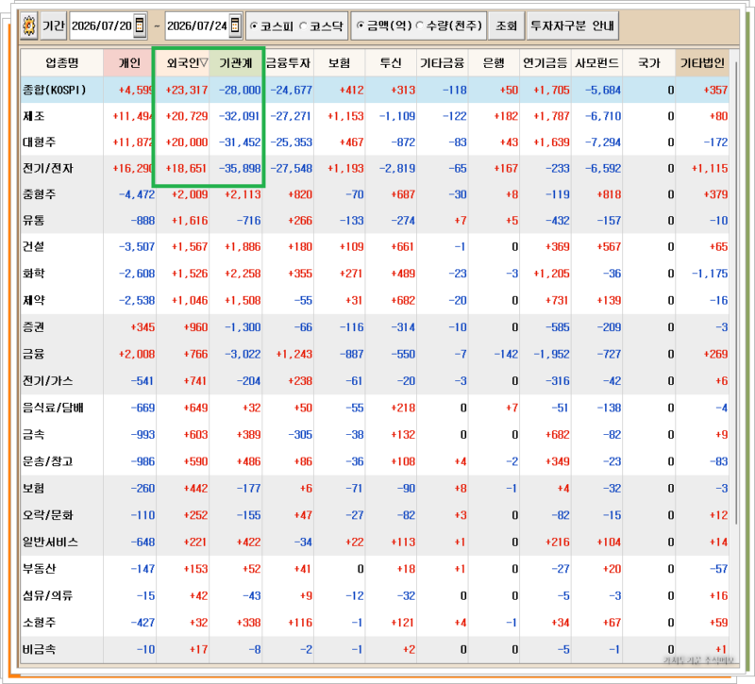Open the calendar picker for end date 2026/07/24

(x=235, y=25)
